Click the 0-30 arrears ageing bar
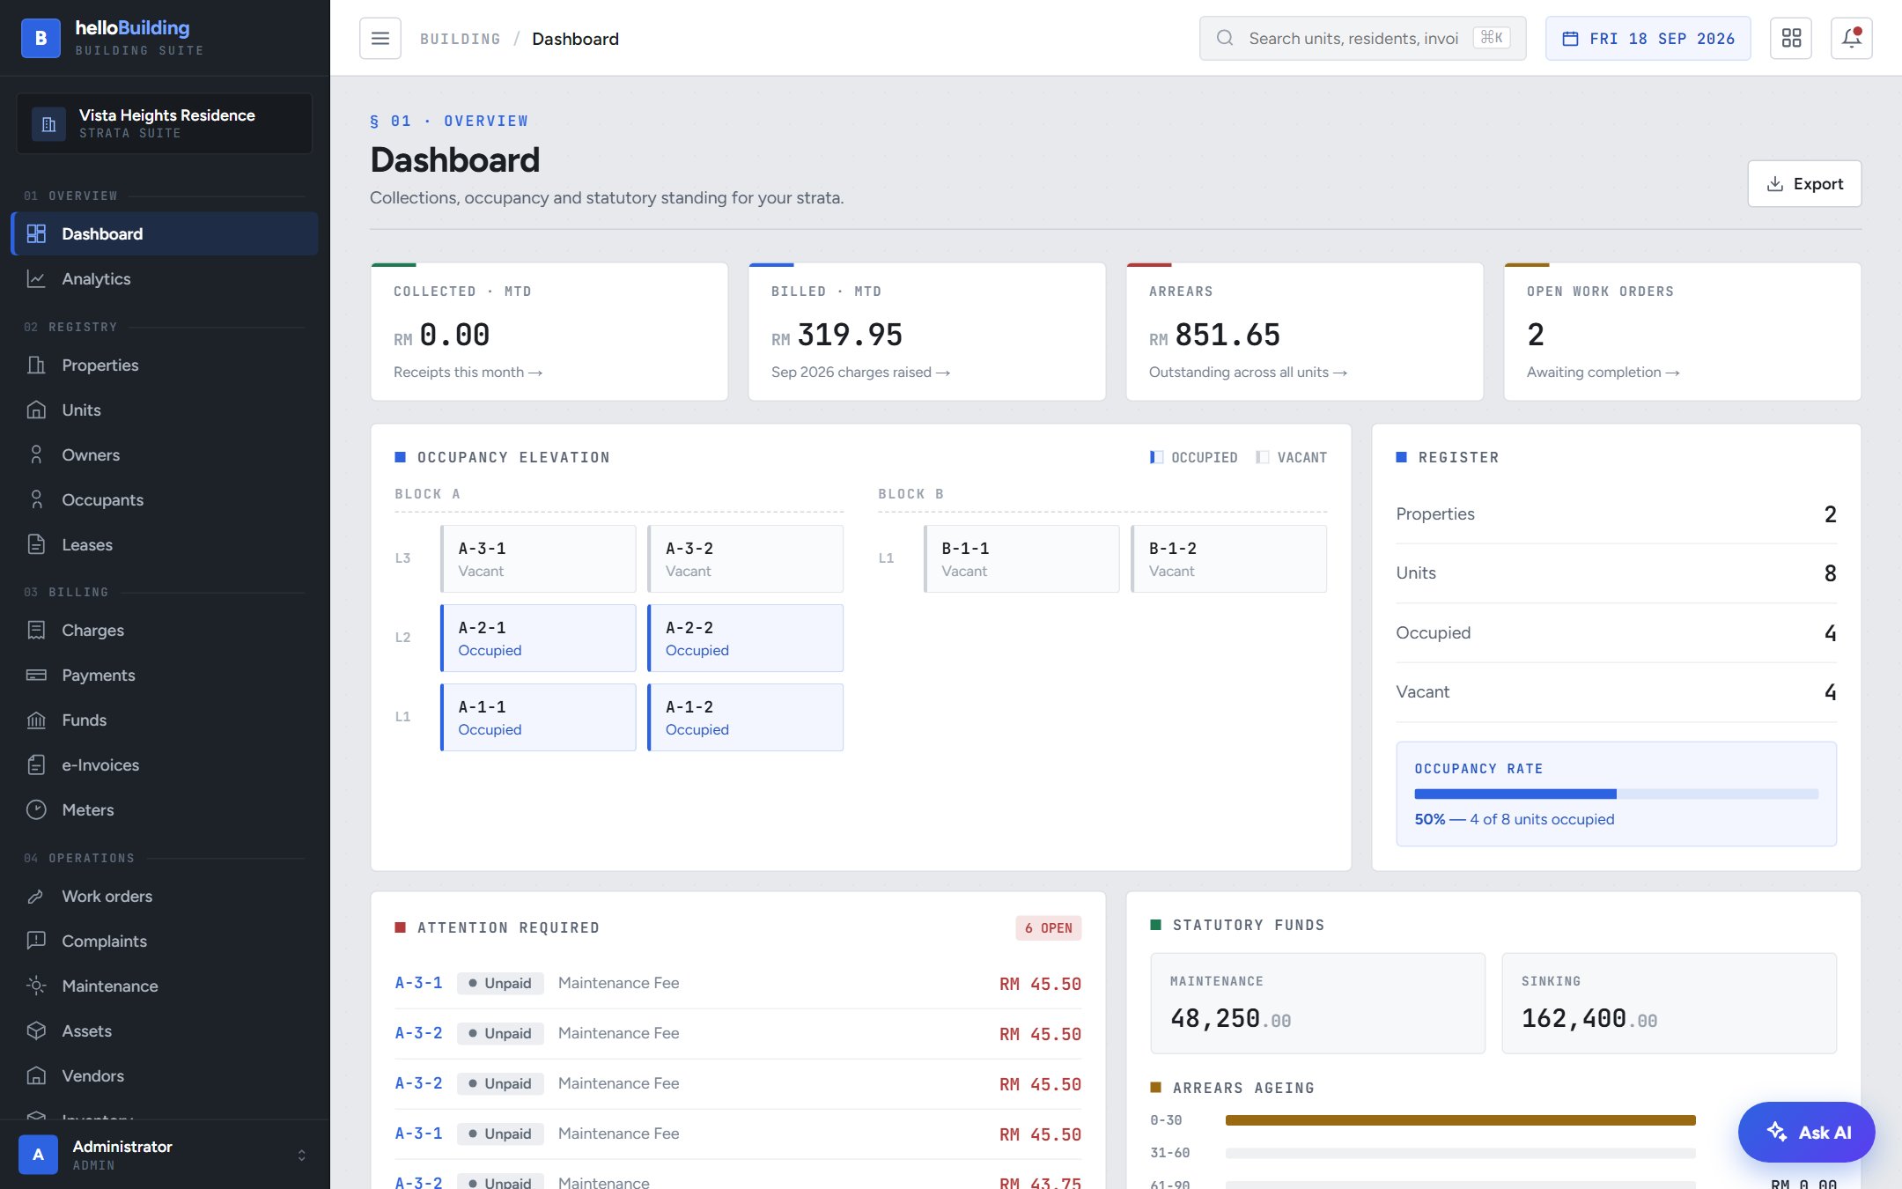 point(1460,1120)
